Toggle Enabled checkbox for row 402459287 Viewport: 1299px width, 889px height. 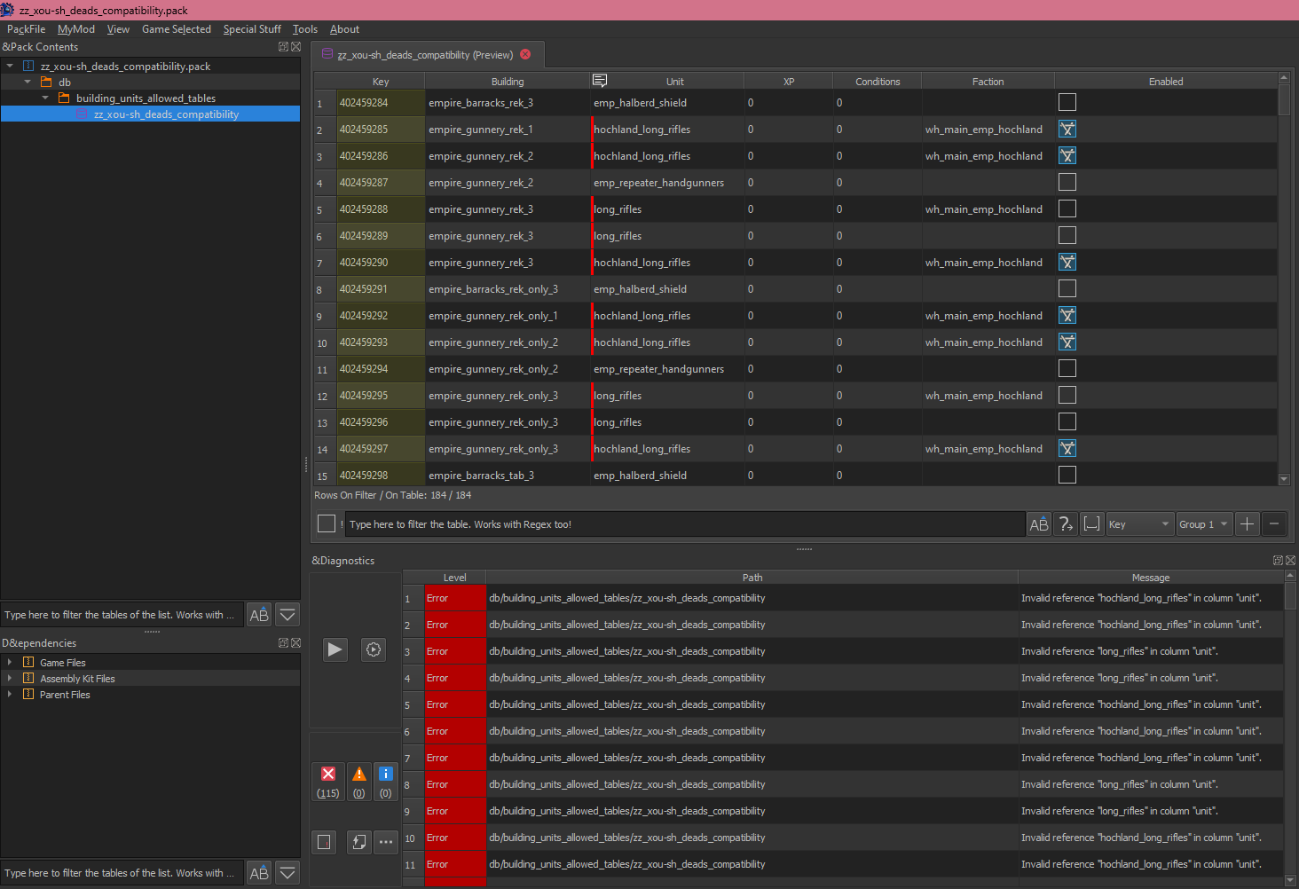point(1067,183)
